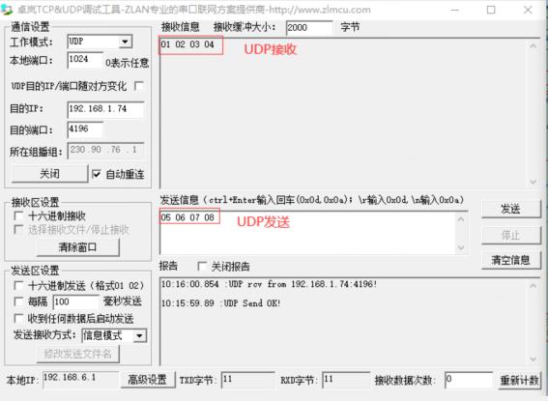
Task: Click the UDP Send OK! report line
Action: point(221,303)
